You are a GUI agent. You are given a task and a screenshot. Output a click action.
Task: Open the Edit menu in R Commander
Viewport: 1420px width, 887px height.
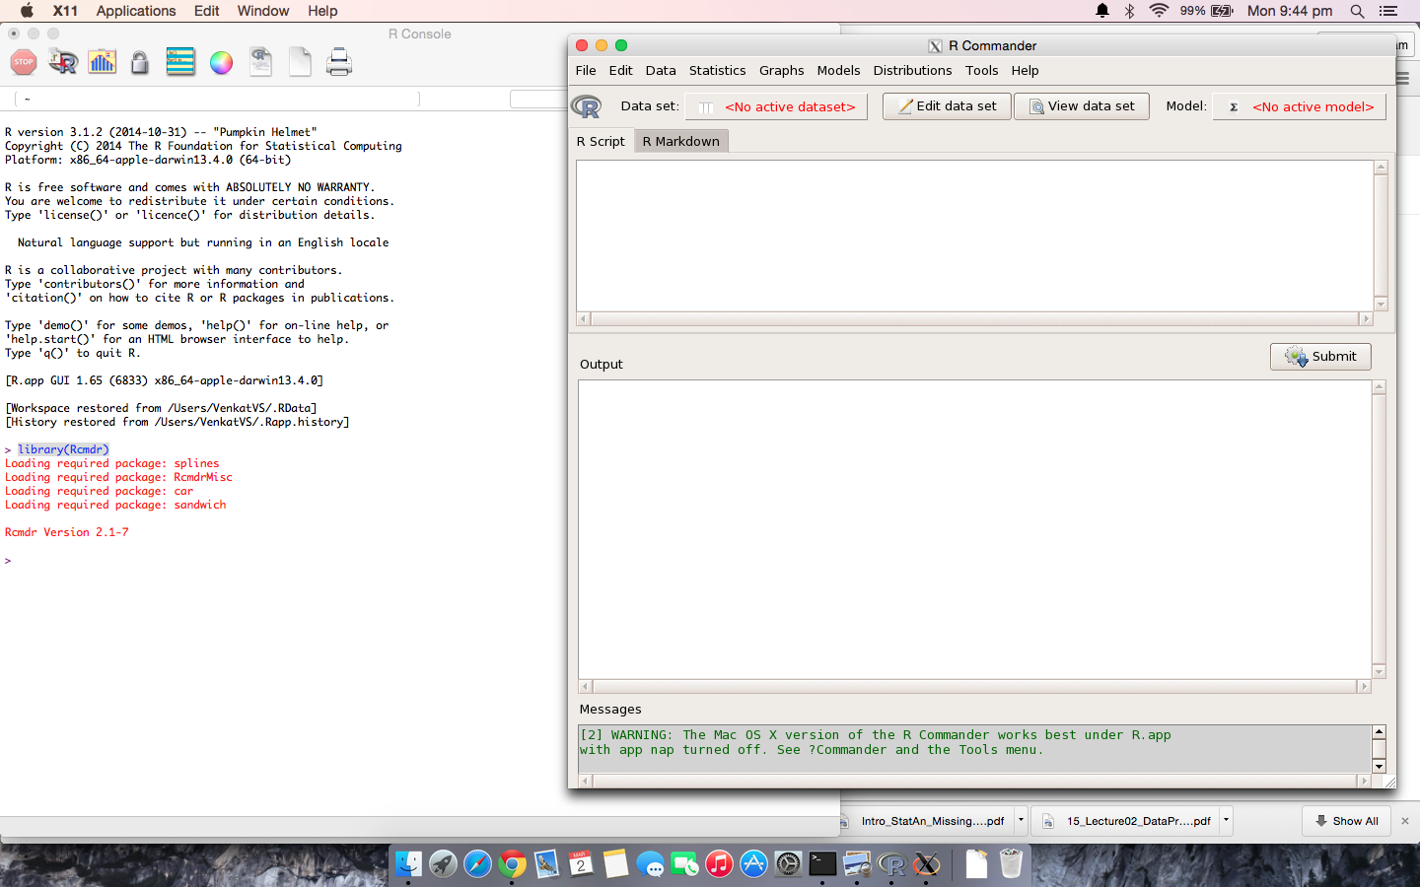[x=620, y=71]
